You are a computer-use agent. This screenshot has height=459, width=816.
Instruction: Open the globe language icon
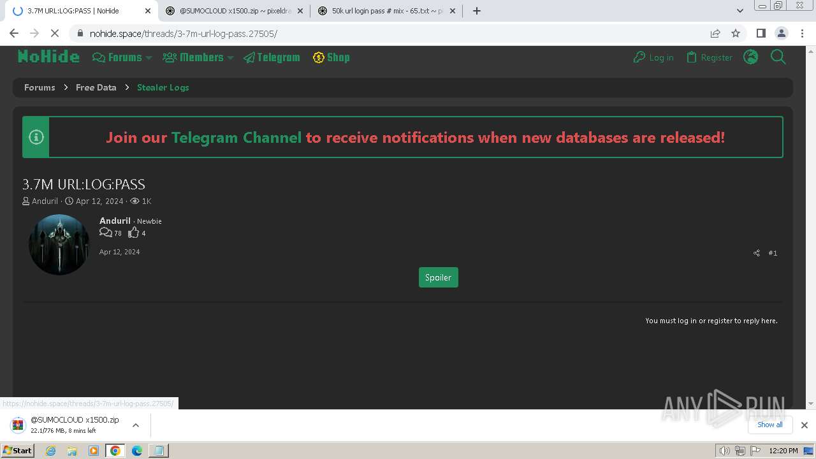click(751, 57)
